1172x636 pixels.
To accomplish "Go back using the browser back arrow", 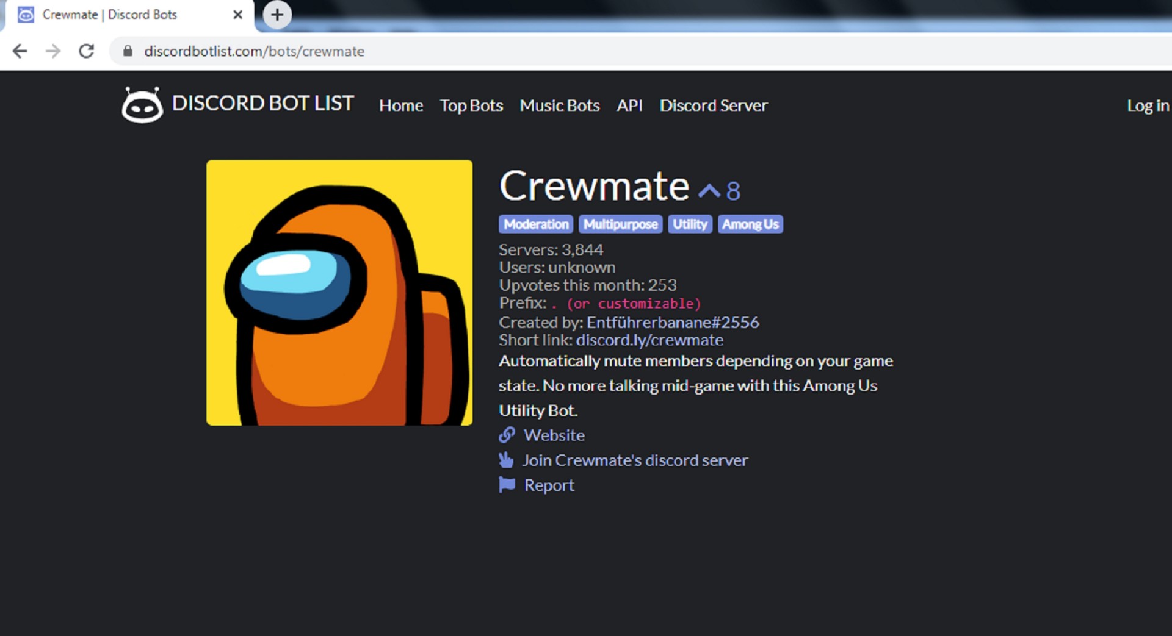I will [x=20, y=51].
